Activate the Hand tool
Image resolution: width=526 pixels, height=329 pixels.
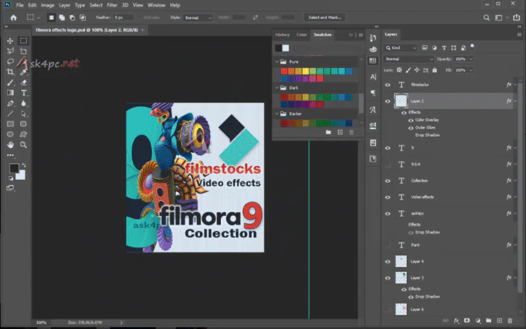[x=10, y=145]
